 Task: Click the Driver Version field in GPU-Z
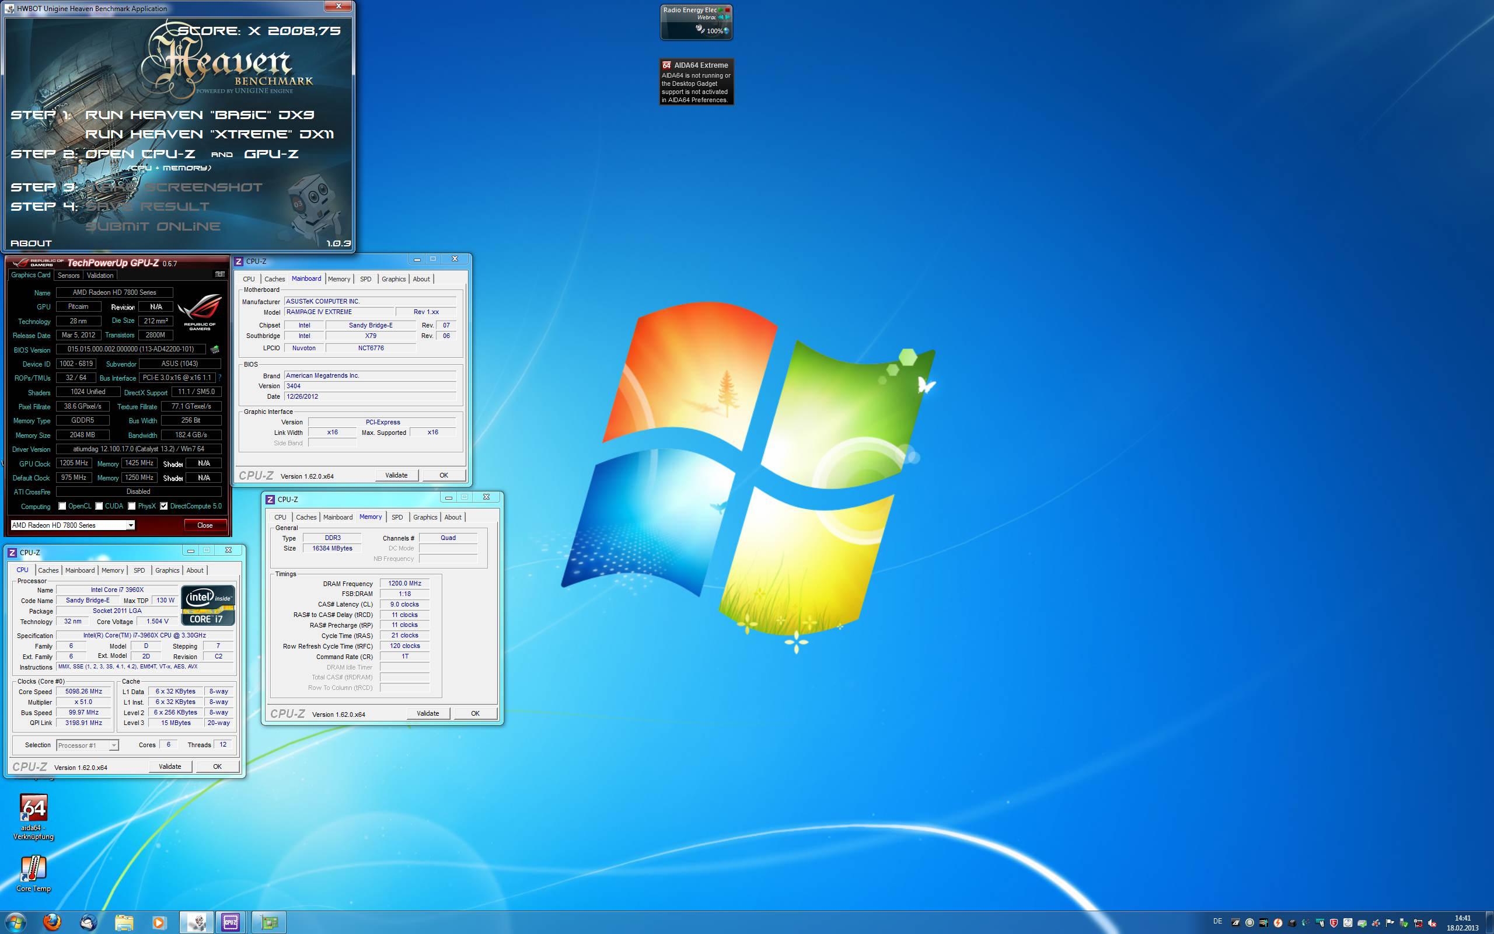[x=138, y=449]
